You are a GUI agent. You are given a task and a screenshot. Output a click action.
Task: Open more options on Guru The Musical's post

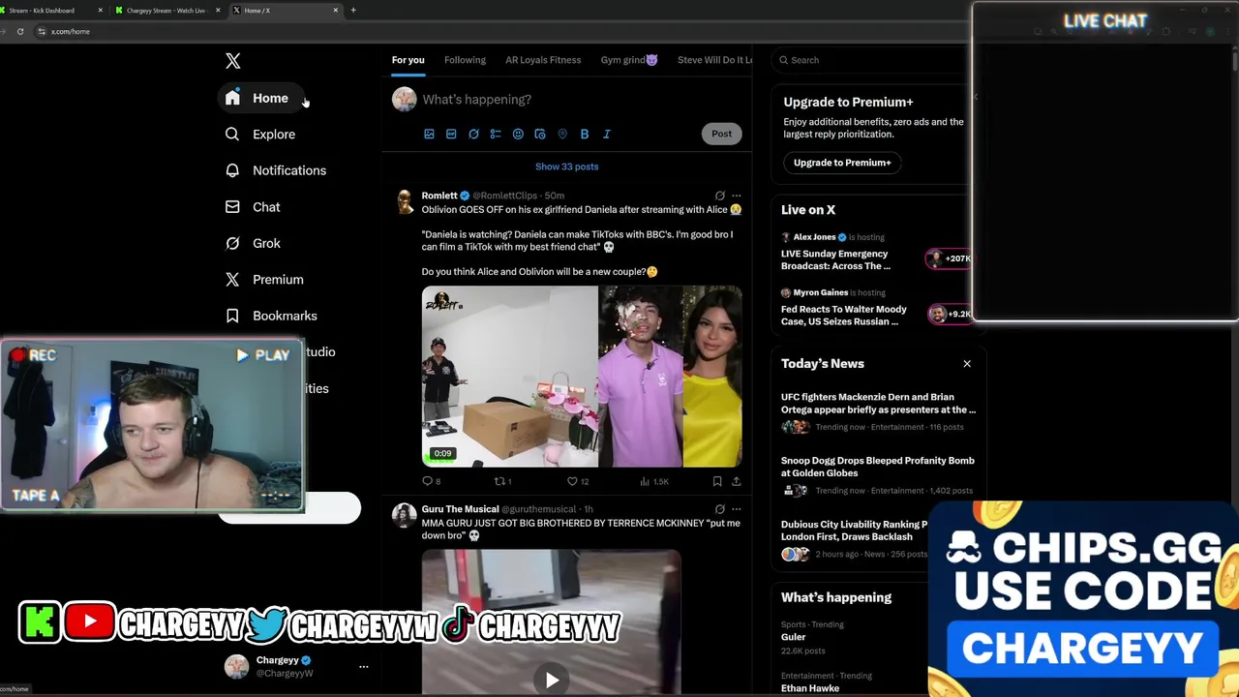tap(736, 509)
